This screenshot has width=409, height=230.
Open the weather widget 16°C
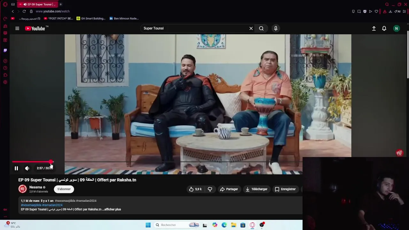tap(13, 225)
